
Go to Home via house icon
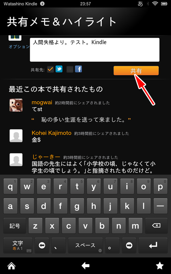[11, 266]
